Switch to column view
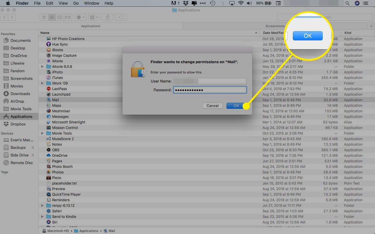 point(60,17)
